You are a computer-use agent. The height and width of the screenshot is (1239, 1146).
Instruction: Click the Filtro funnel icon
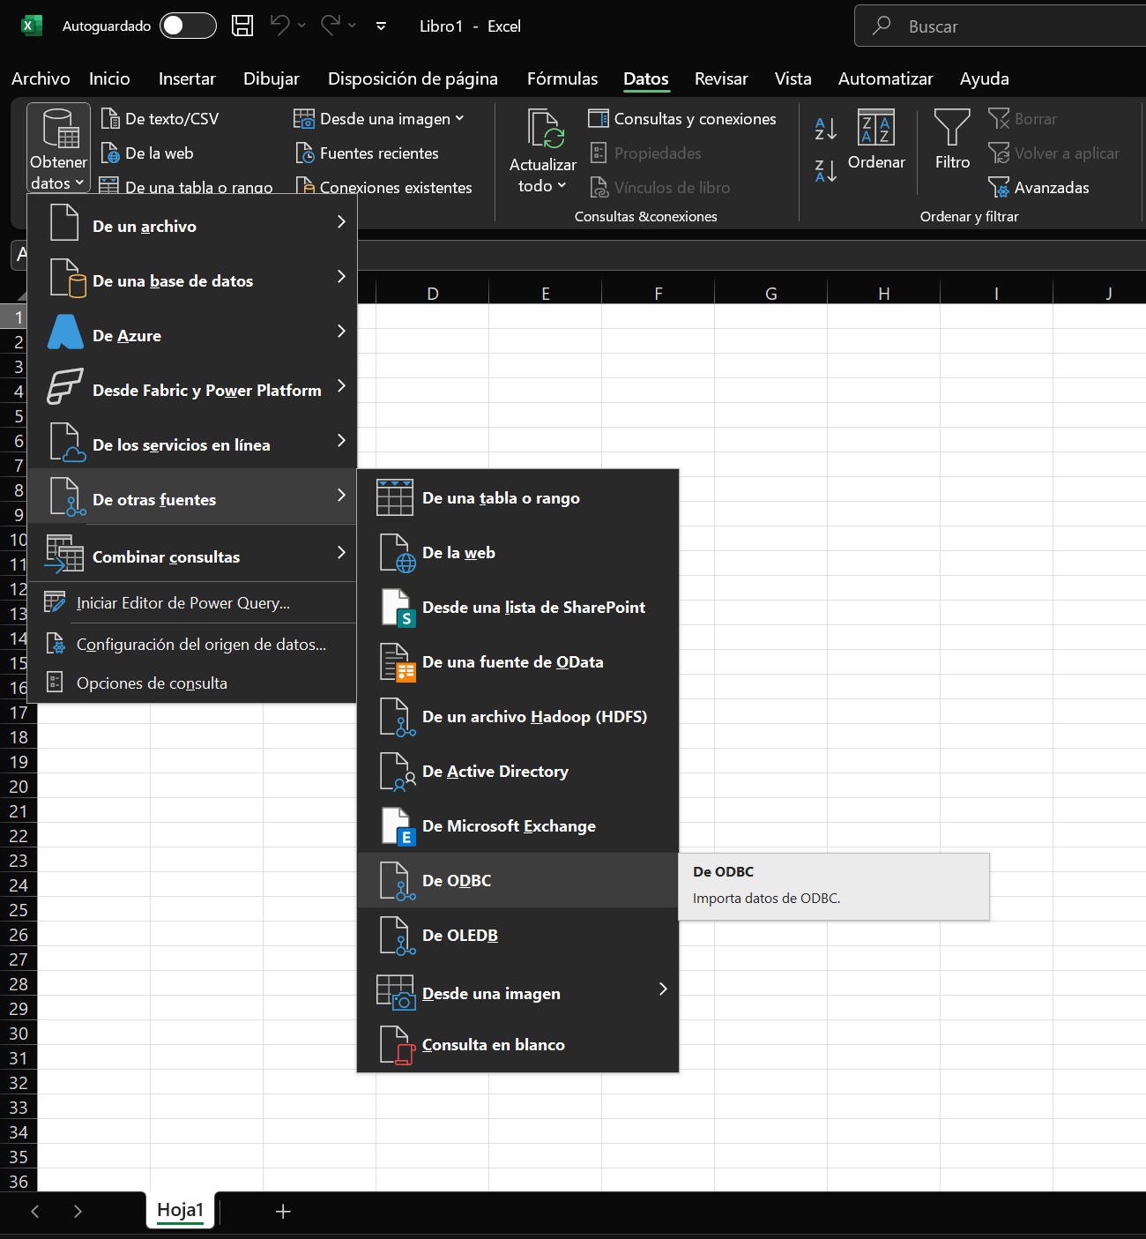(952, 130)
